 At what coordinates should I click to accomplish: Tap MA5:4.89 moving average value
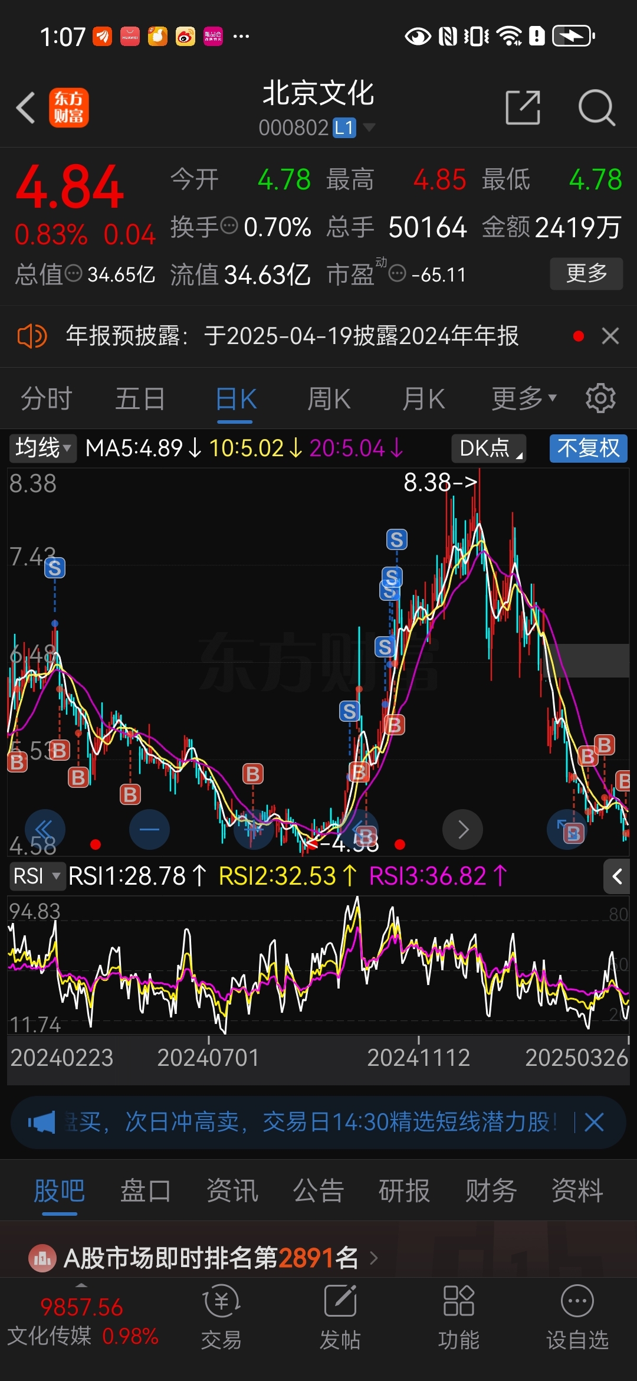point(143,448)
